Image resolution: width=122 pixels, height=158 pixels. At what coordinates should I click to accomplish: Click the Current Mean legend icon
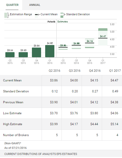click(x=36, y=15)
